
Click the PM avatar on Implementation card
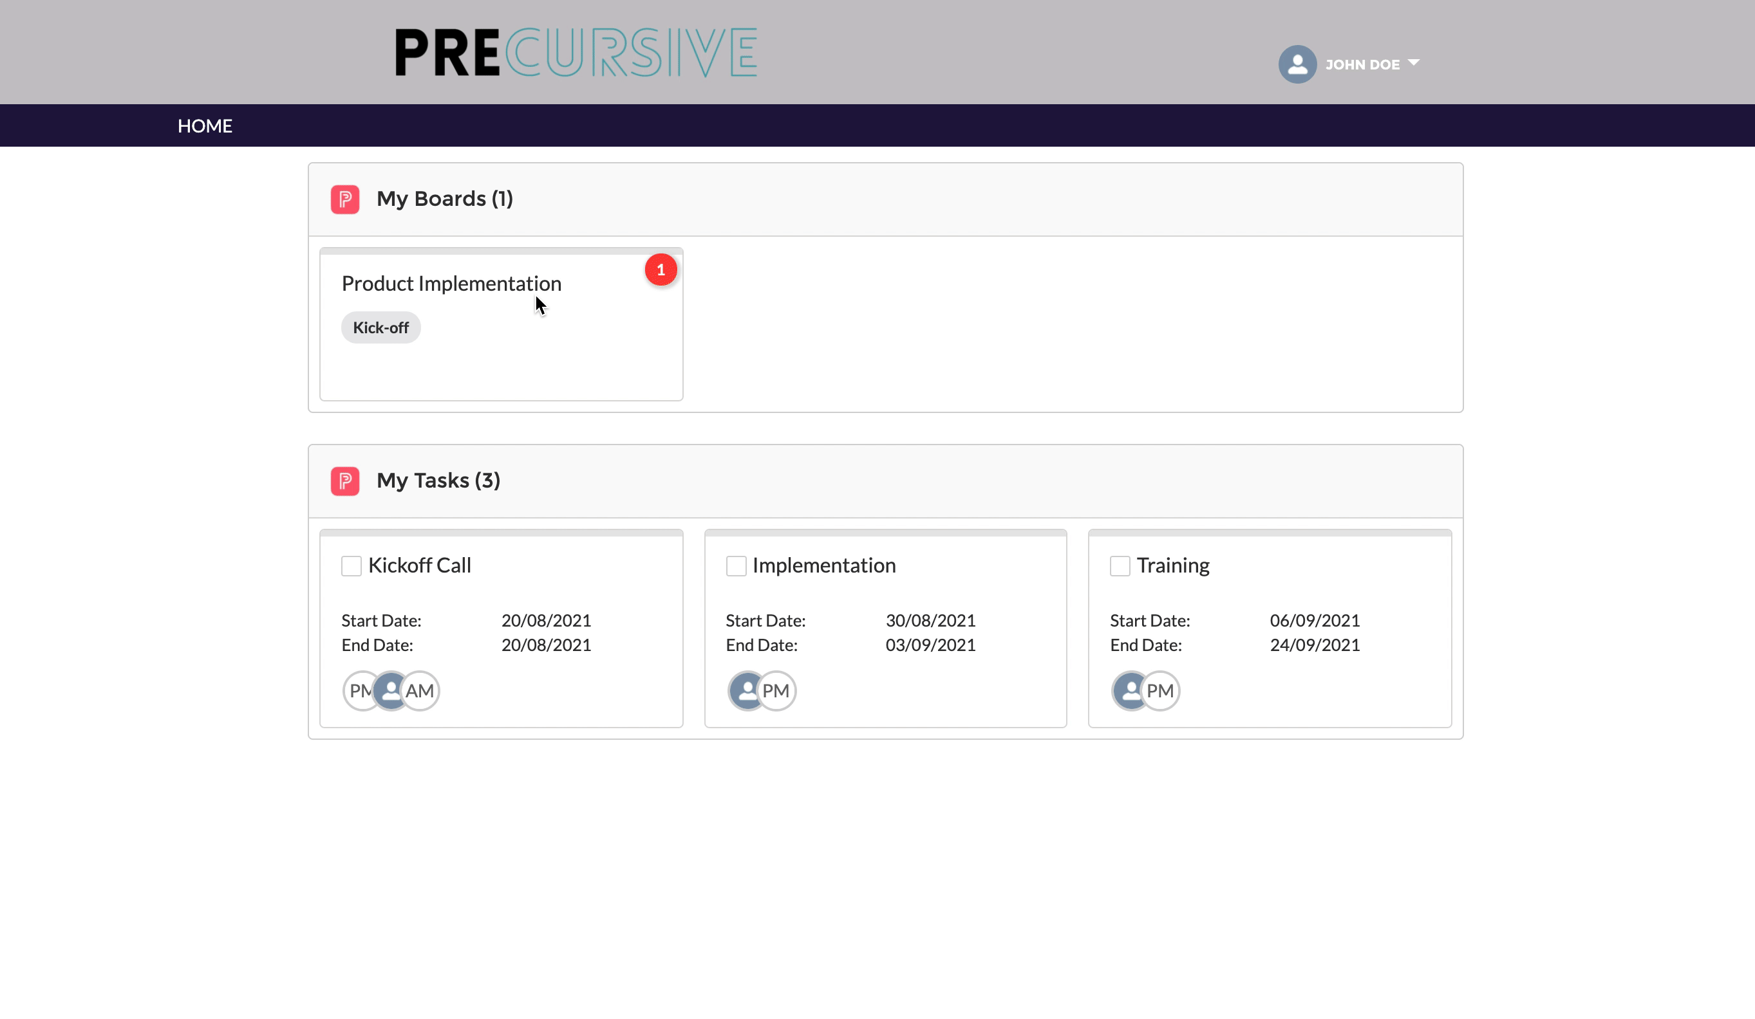776,690
